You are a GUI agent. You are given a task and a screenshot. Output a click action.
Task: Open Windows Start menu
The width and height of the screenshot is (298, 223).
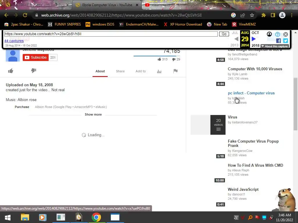8,217
